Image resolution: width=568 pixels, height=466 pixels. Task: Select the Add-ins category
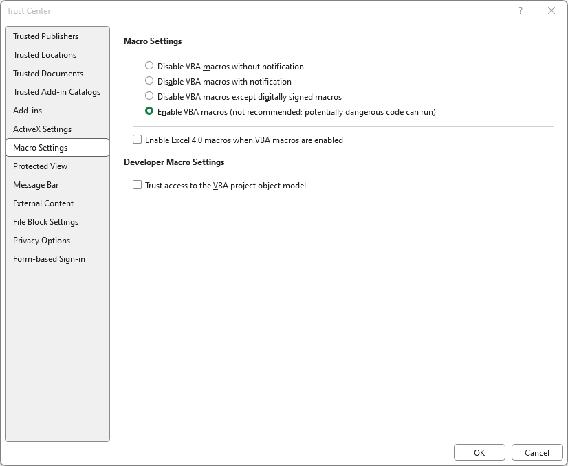28,111
